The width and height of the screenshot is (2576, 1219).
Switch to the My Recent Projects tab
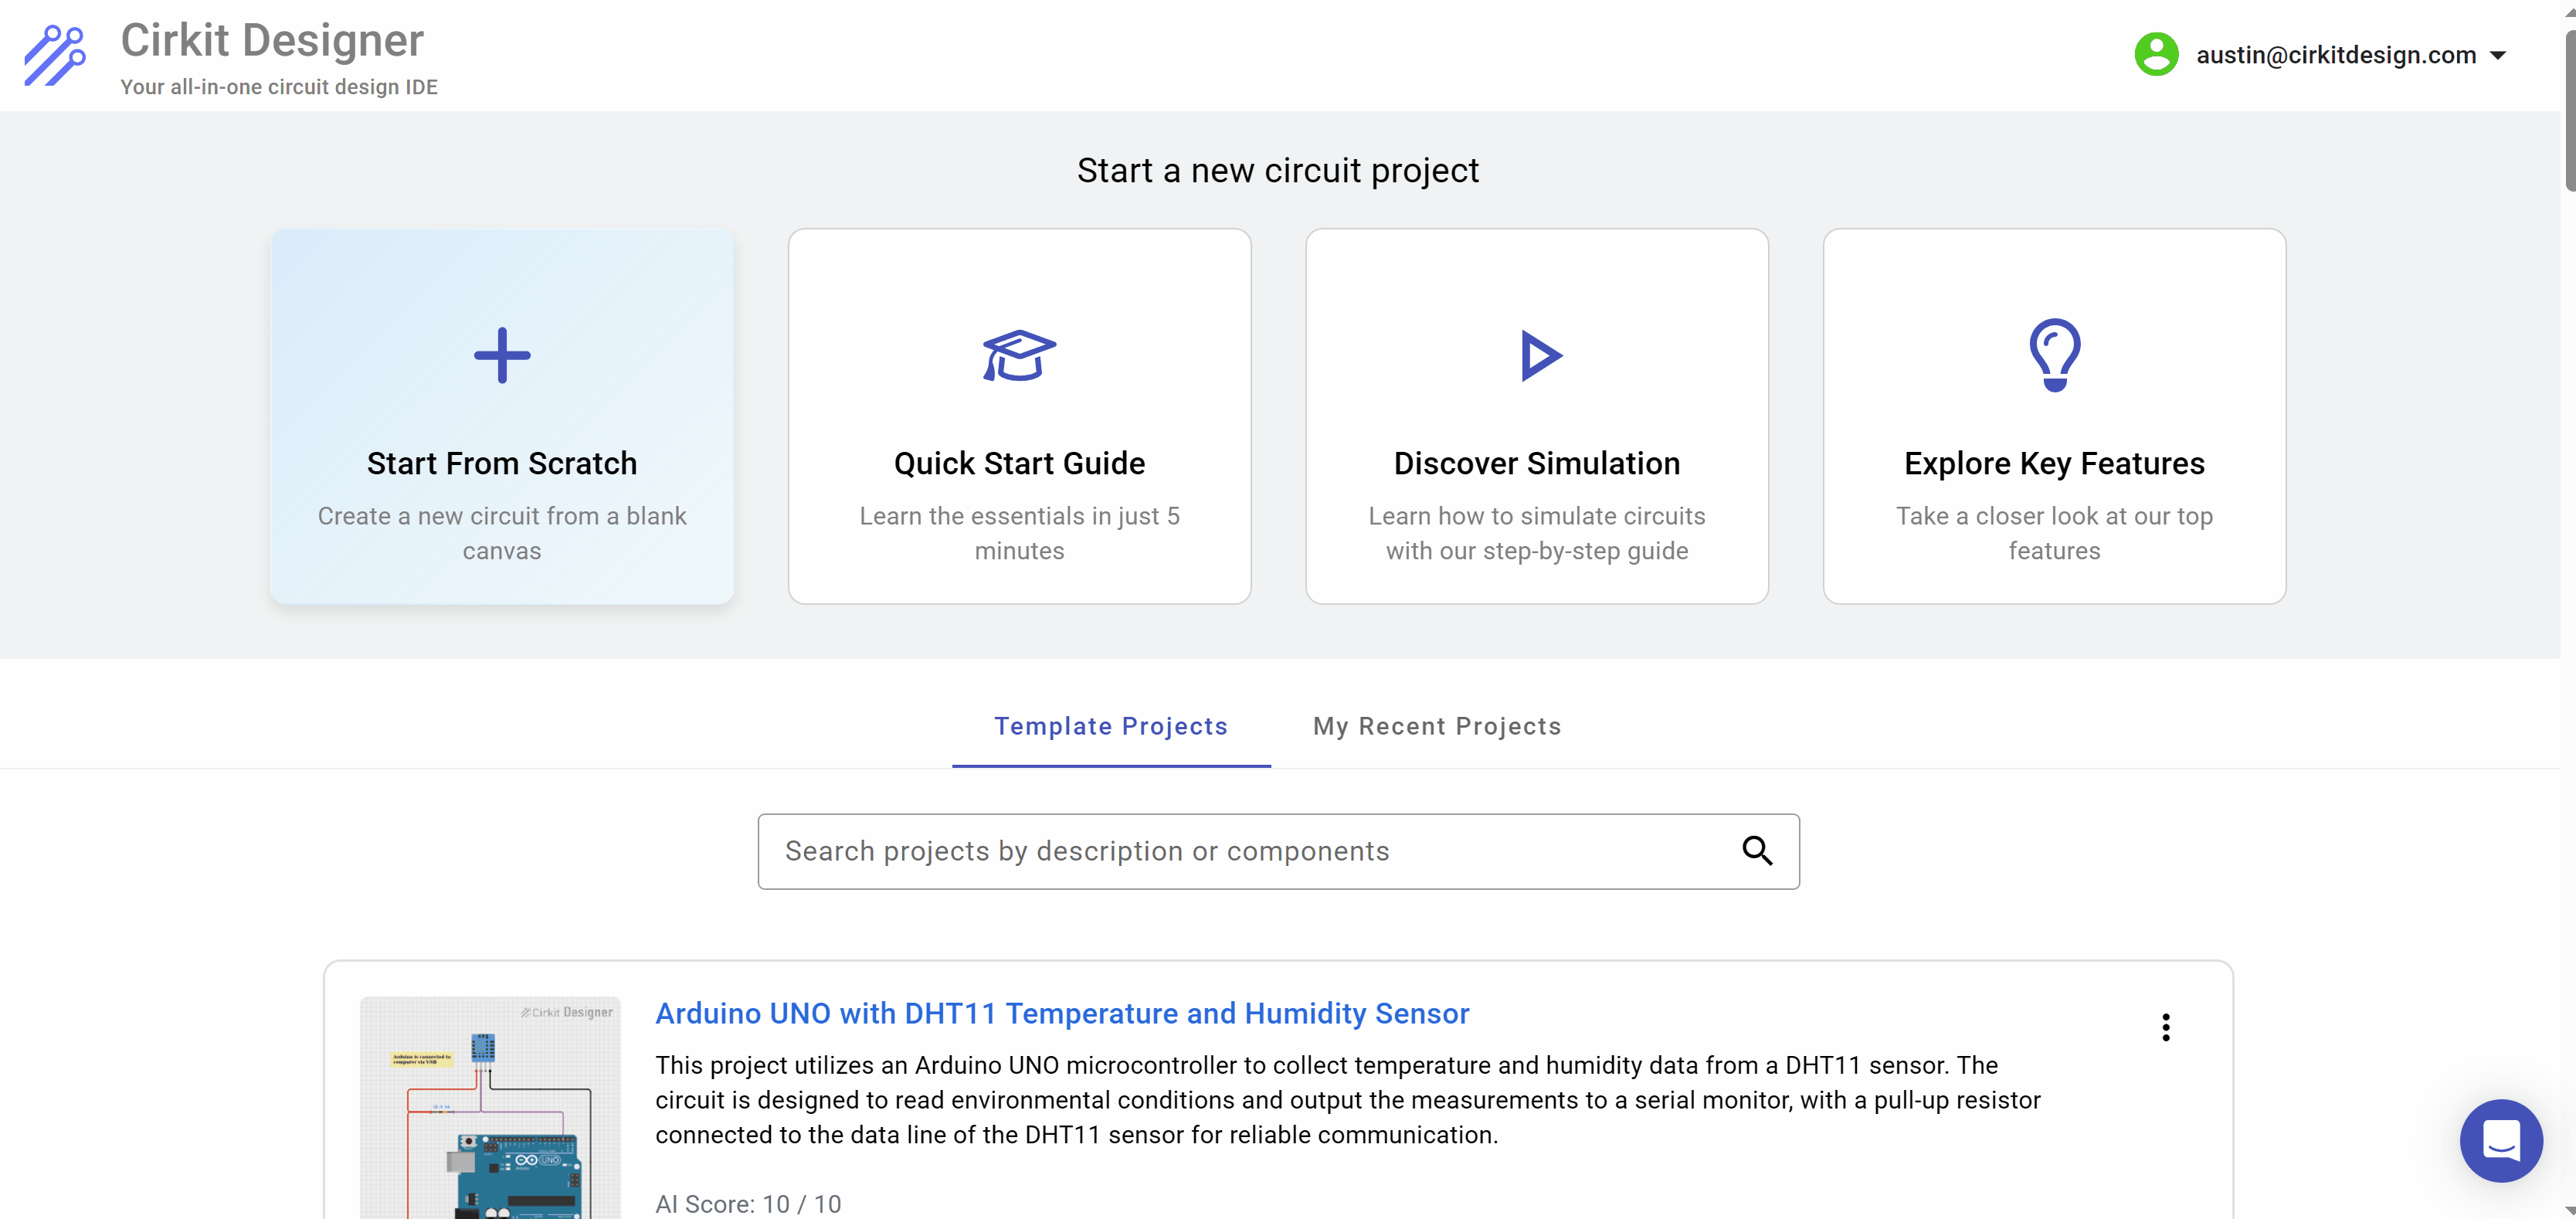click(x=1437, y=726)
